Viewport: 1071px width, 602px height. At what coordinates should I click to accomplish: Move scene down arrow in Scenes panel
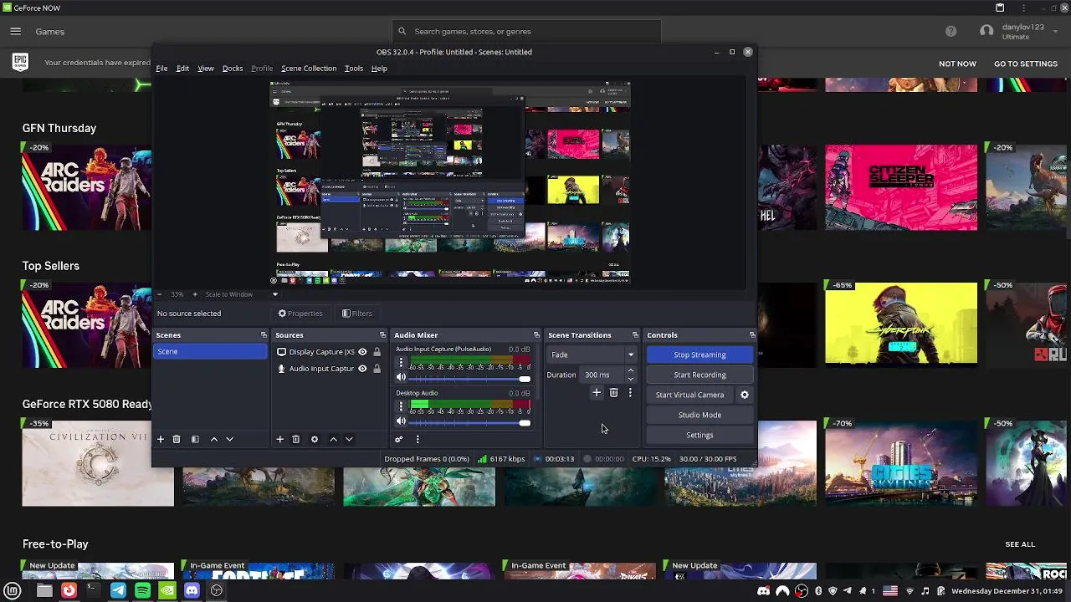(229, 439)
